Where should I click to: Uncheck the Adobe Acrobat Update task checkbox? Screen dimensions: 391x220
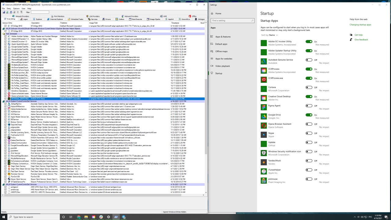click(5, 36)
